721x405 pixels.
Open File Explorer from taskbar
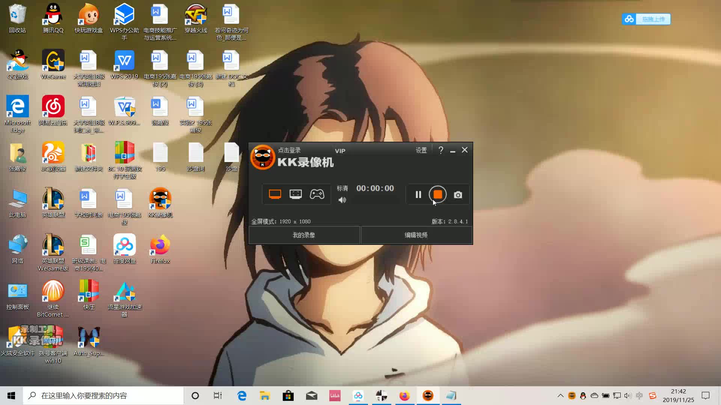coord(265,396)
